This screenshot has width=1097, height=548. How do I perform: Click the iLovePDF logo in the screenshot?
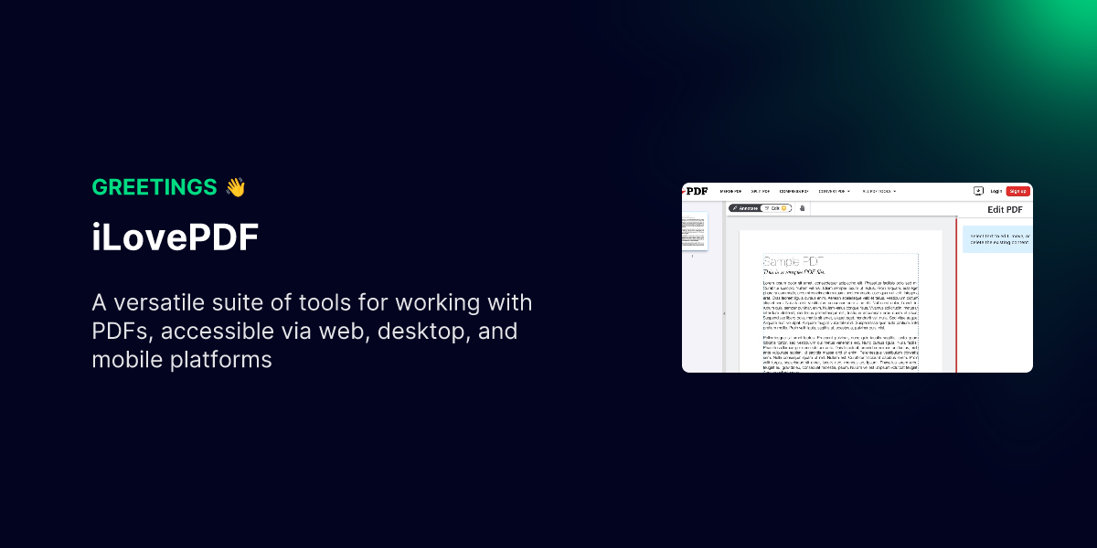click(x=695, y=191)
